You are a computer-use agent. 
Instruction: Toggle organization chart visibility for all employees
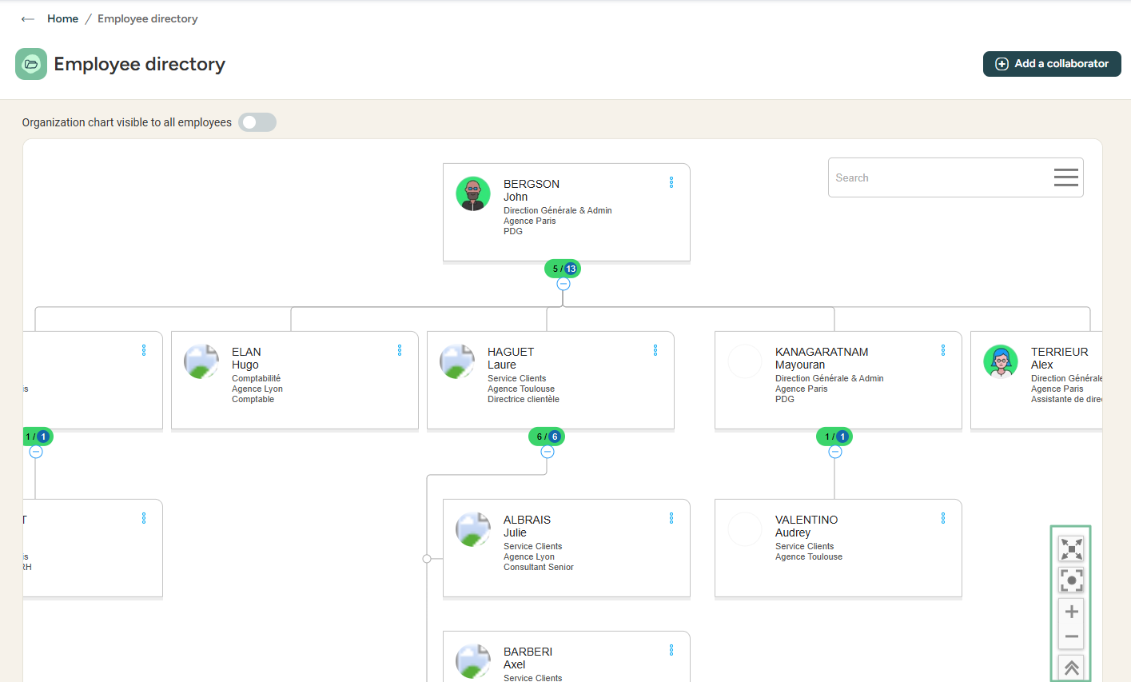click(x=257, y=122)
